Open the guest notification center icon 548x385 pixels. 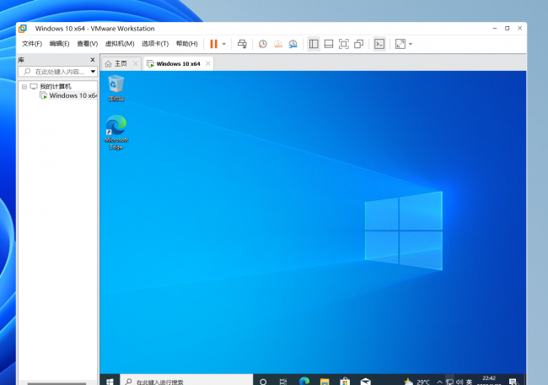pos(513,382)
